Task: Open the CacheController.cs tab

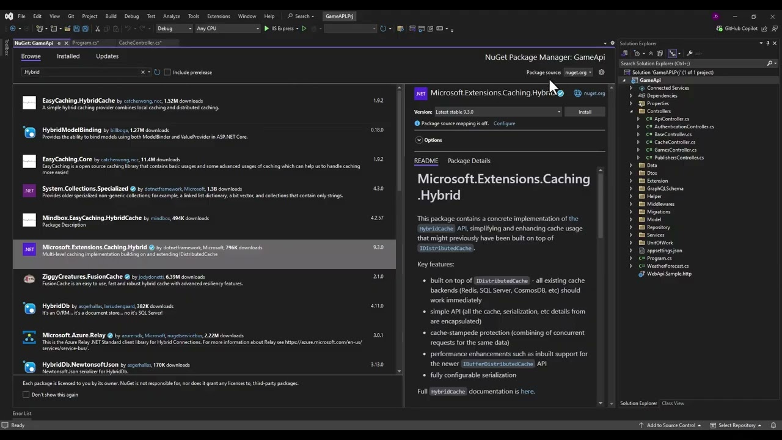Action: 140,43
